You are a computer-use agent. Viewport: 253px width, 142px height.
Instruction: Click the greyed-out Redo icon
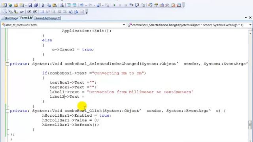90,5
